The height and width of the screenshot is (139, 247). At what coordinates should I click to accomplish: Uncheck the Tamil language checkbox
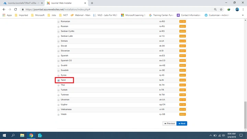coord(58,80)
